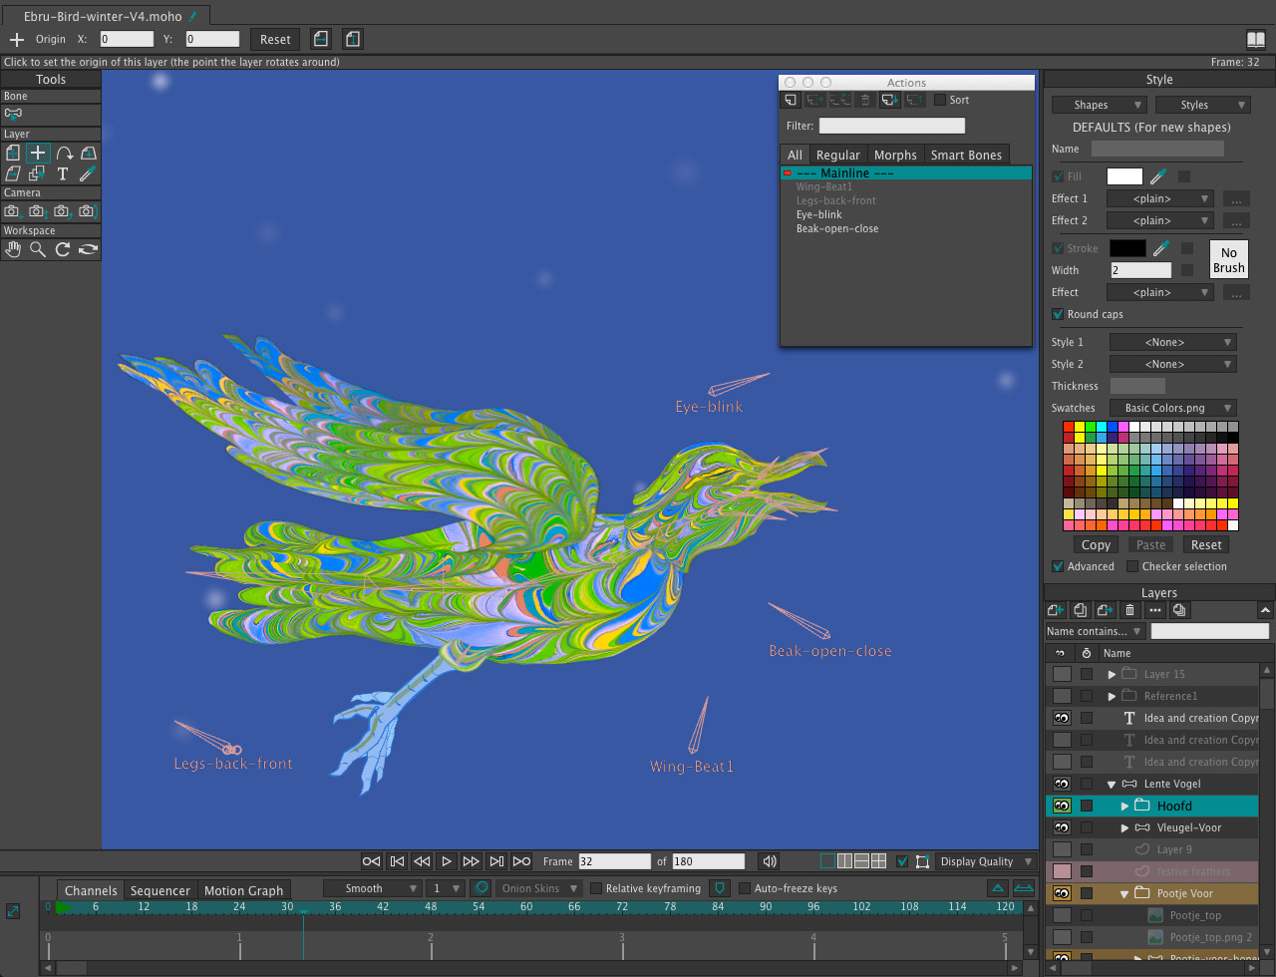Click the delete layer trash icon
Image resolution: width=1276 pixels, height=977 pixels.
[1129, 610]
